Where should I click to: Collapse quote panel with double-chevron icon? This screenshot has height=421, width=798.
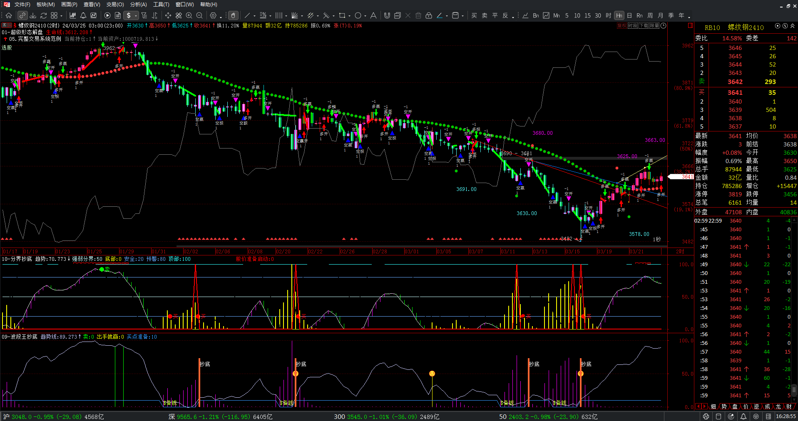coord(792,26)
